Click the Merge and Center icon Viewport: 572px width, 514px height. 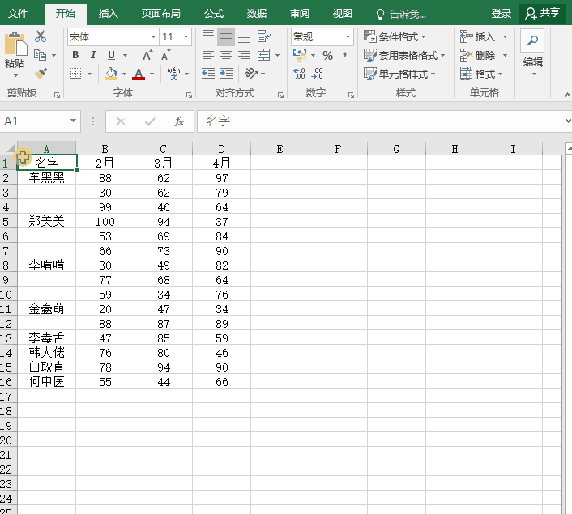[264, 55]
